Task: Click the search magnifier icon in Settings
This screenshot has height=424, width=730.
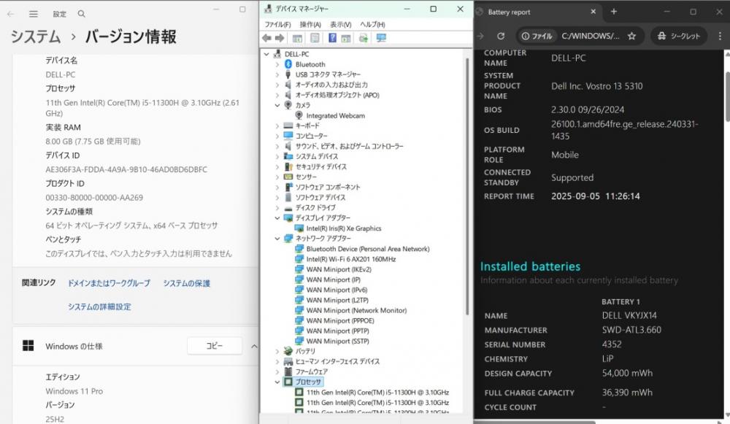Action: (x=82, y=14)
